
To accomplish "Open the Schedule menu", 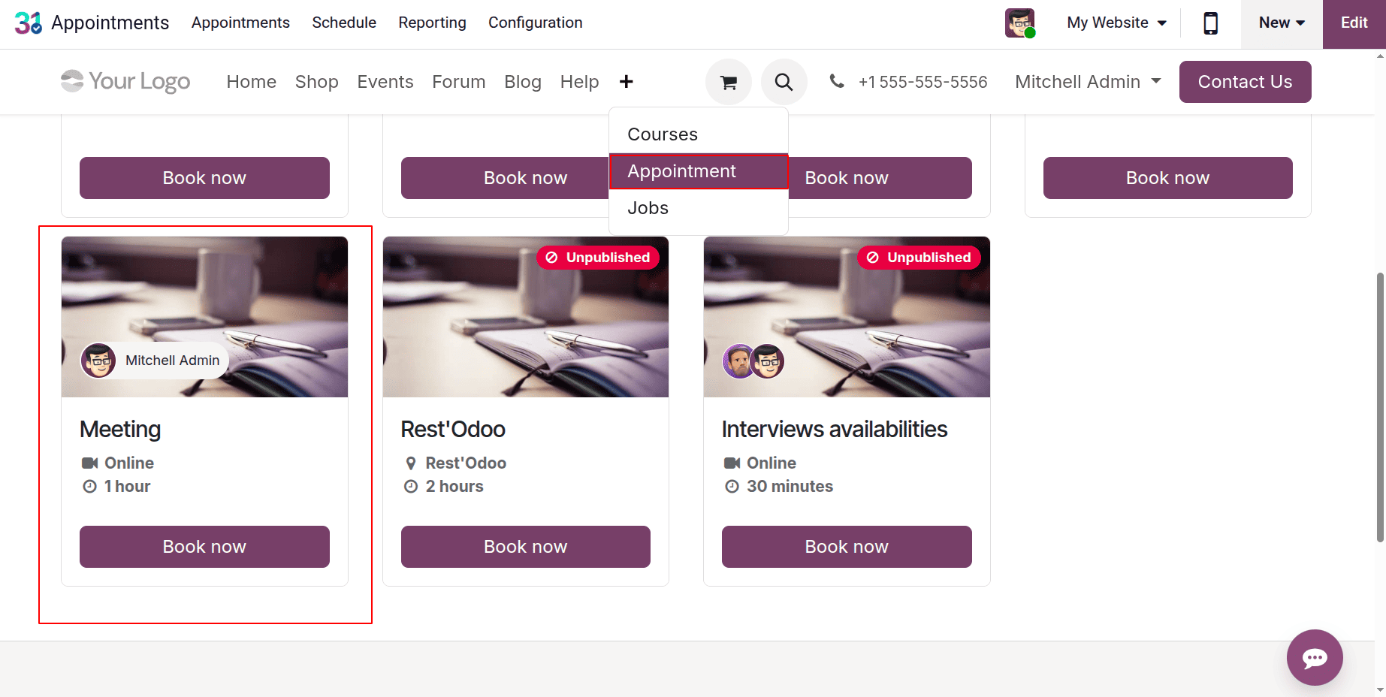I will (344, 23).
